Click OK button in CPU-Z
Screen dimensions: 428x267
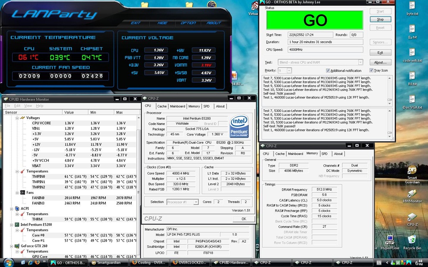click(244, 219)
